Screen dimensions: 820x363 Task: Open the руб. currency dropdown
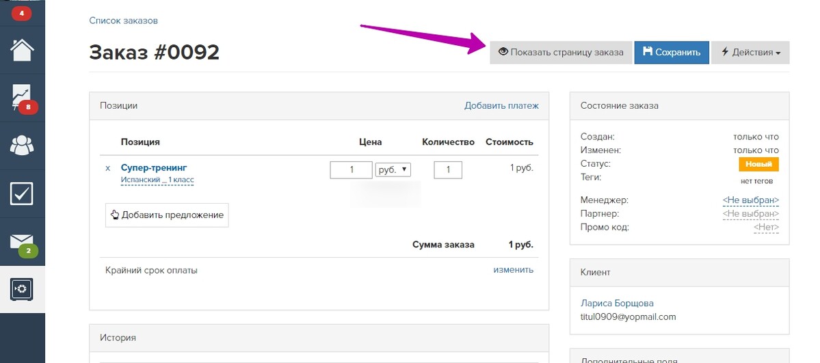pyautogui.click(x=393, y=170)
